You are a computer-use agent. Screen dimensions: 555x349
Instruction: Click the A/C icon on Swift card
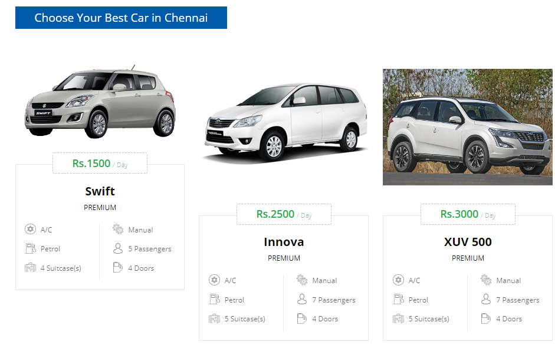coord(31,230)
